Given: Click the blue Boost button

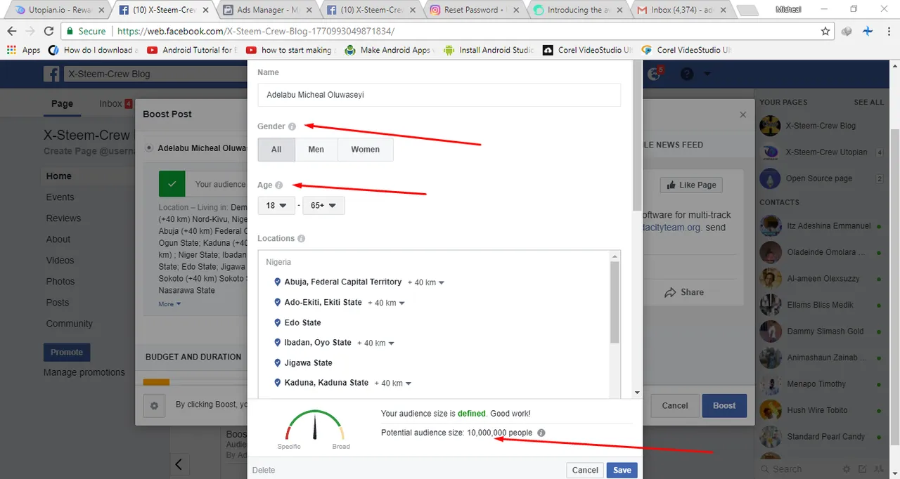Looking at the screenshot, I should (724, 405).
